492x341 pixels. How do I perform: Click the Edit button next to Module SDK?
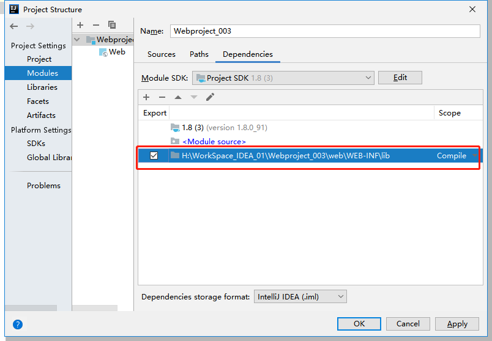click(400, 78)
